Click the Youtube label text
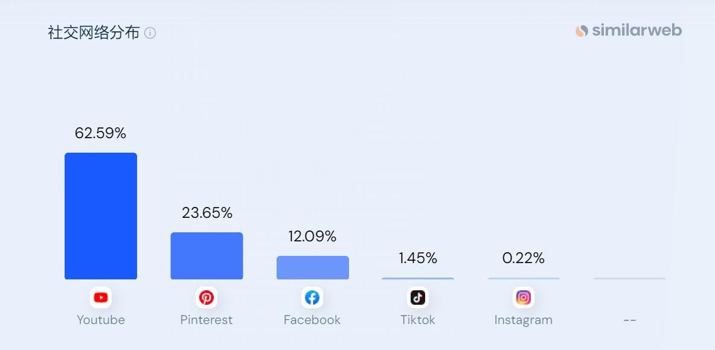Image resolution: width=715 pixels, height=350 pixels. point(101,320)
